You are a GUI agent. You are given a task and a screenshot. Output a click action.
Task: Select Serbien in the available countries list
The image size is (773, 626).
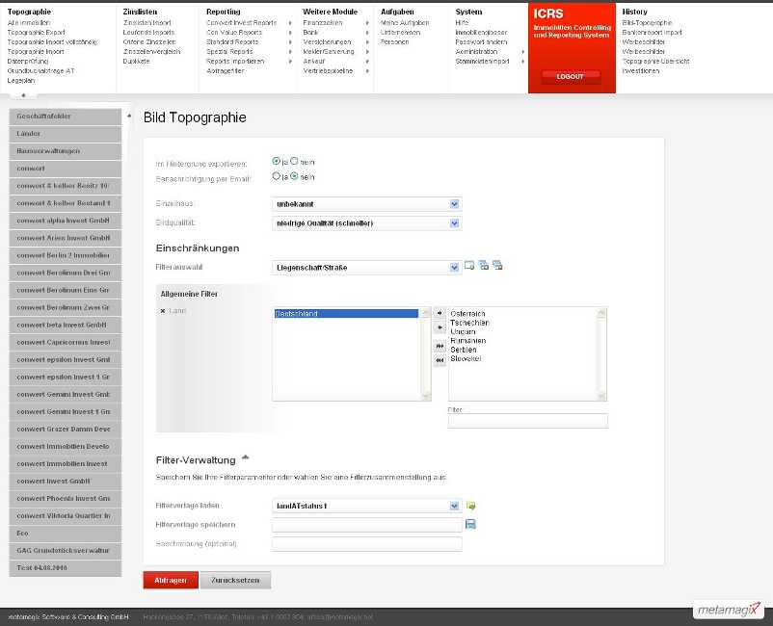coord(464,350)
